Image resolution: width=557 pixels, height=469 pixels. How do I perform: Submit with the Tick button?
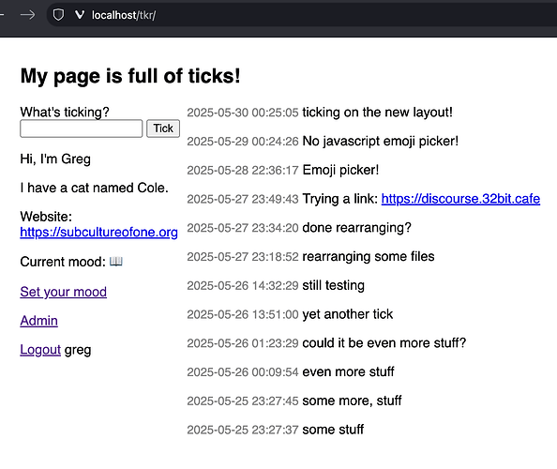click(163, 129)
